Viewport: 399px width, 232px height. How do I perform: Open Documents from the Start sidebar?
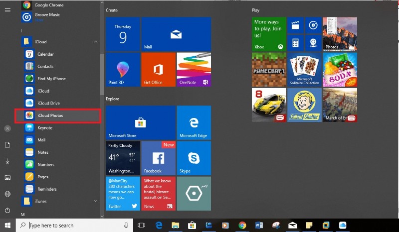coord(7,145)
